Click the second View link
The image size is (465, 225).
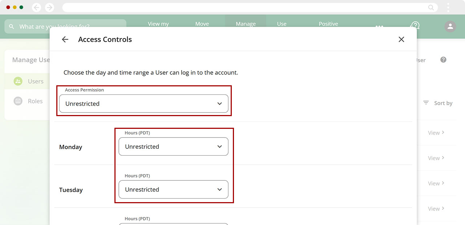pyautogui.click(x=436, y=158)
